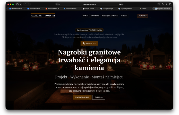
Task: Click the Punkt obsługi Zabrze address text
Action: point(89,36)
